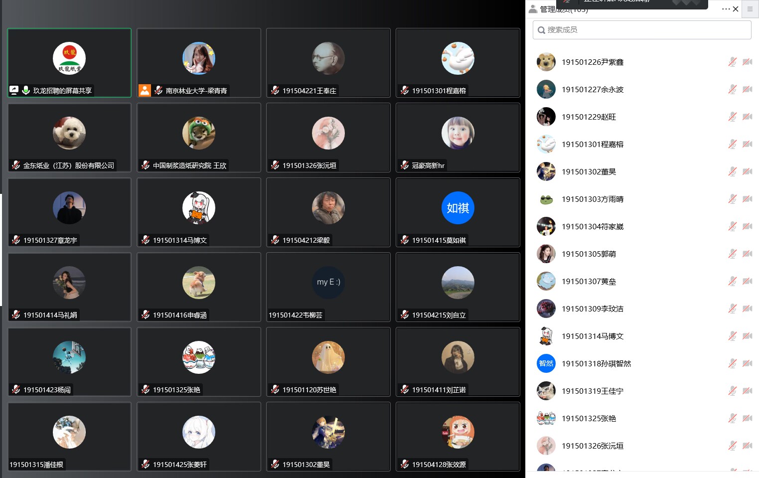The height and width of the screenshot is (478, 759).
Task: Click the green mic icon on 玖龙招聘 tile
Action: click(x=26, y=90)
